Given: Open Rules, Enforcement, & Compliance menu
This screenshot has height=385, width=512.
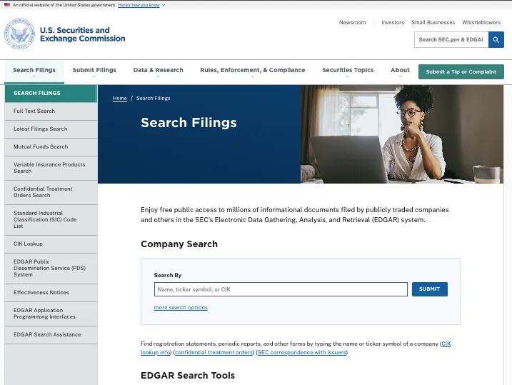Looking at the screenshot, I should click(x=252, y=72).
